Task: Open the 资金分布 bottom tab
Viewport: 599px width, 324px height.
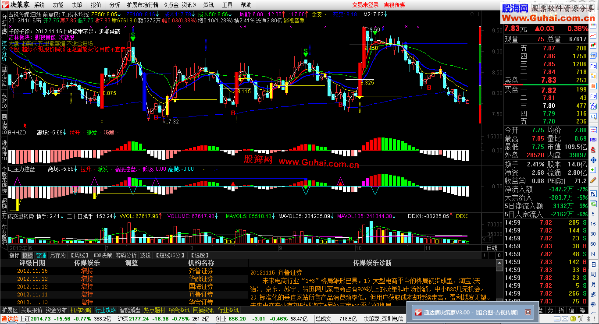Action: 56,310
